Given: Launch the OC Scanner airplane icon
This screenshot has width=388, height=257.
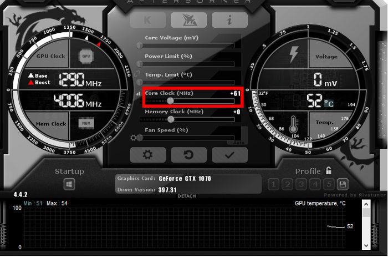Looking at the screenshot, I should click(x=188, y=20).
